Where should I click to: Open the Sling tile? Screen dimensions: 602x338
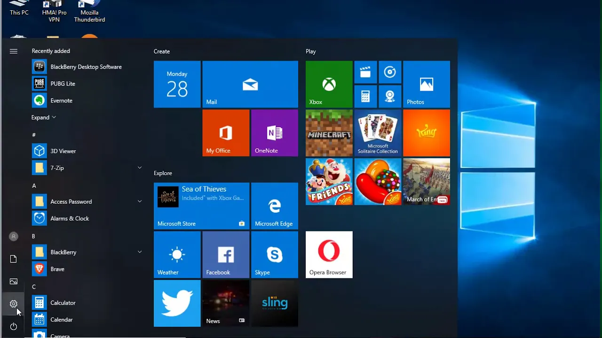coord(275,303)
